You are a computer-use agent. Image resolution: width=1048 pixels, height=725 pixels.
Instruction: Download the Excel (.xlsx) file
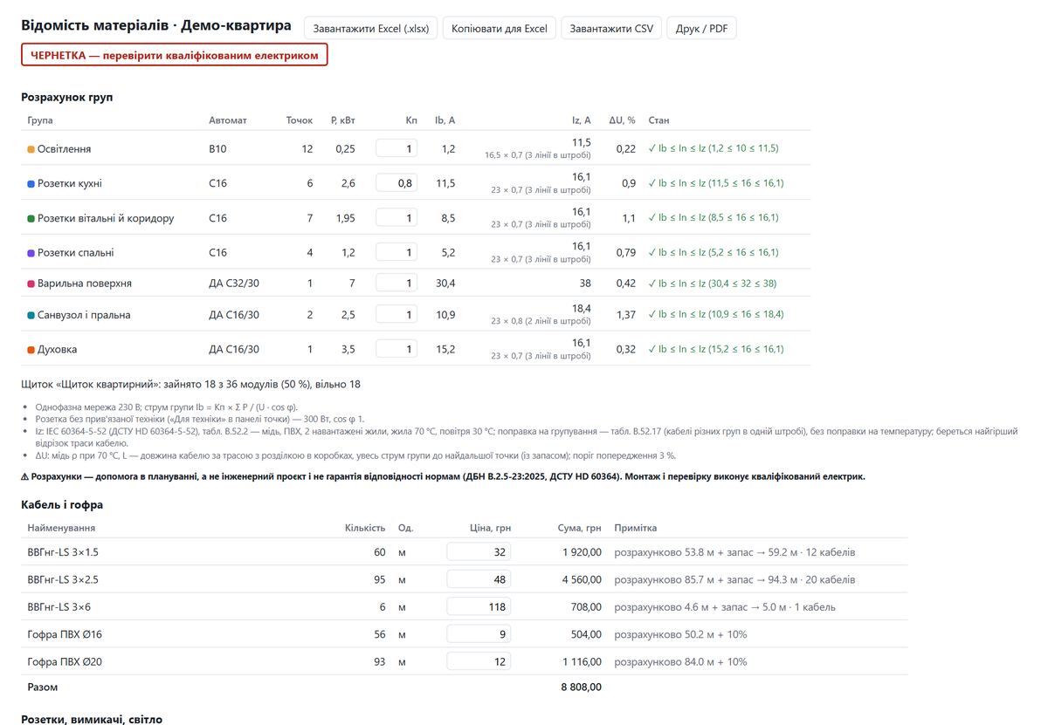pos(371,29)
